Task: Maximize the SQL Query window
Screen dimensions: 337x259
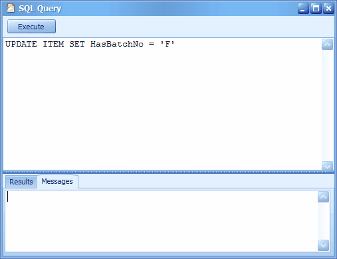Action: 316,9
